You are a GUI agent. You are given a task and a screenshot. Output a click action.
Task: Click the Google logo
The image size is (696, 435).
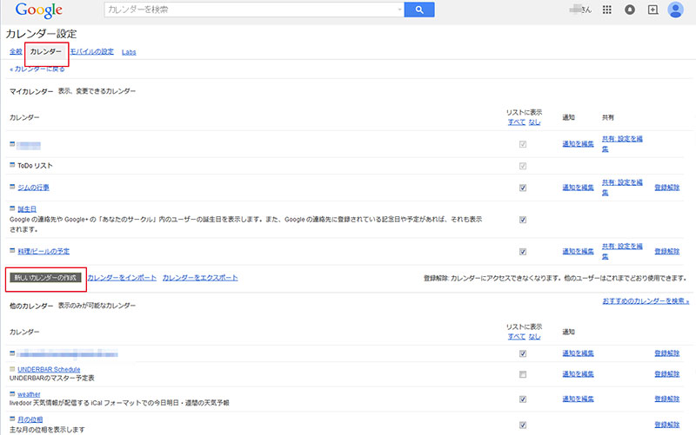[x=38, y=10]
